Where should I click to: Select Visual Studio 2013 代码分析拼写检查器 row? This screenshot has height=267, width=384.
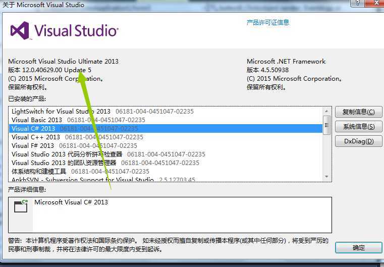pyautogui.click(x=166, y=154)
